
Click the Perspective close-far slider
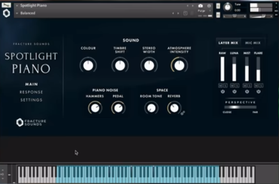tap(240, 107)
